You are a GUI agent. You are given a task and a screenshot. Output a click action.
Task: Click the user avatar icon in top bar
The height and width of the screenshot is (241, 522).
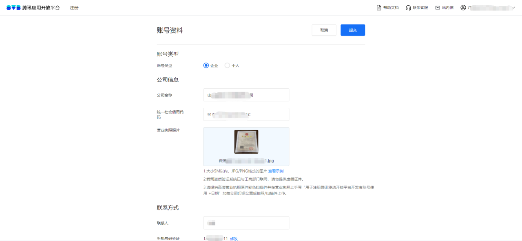(462, 7)
